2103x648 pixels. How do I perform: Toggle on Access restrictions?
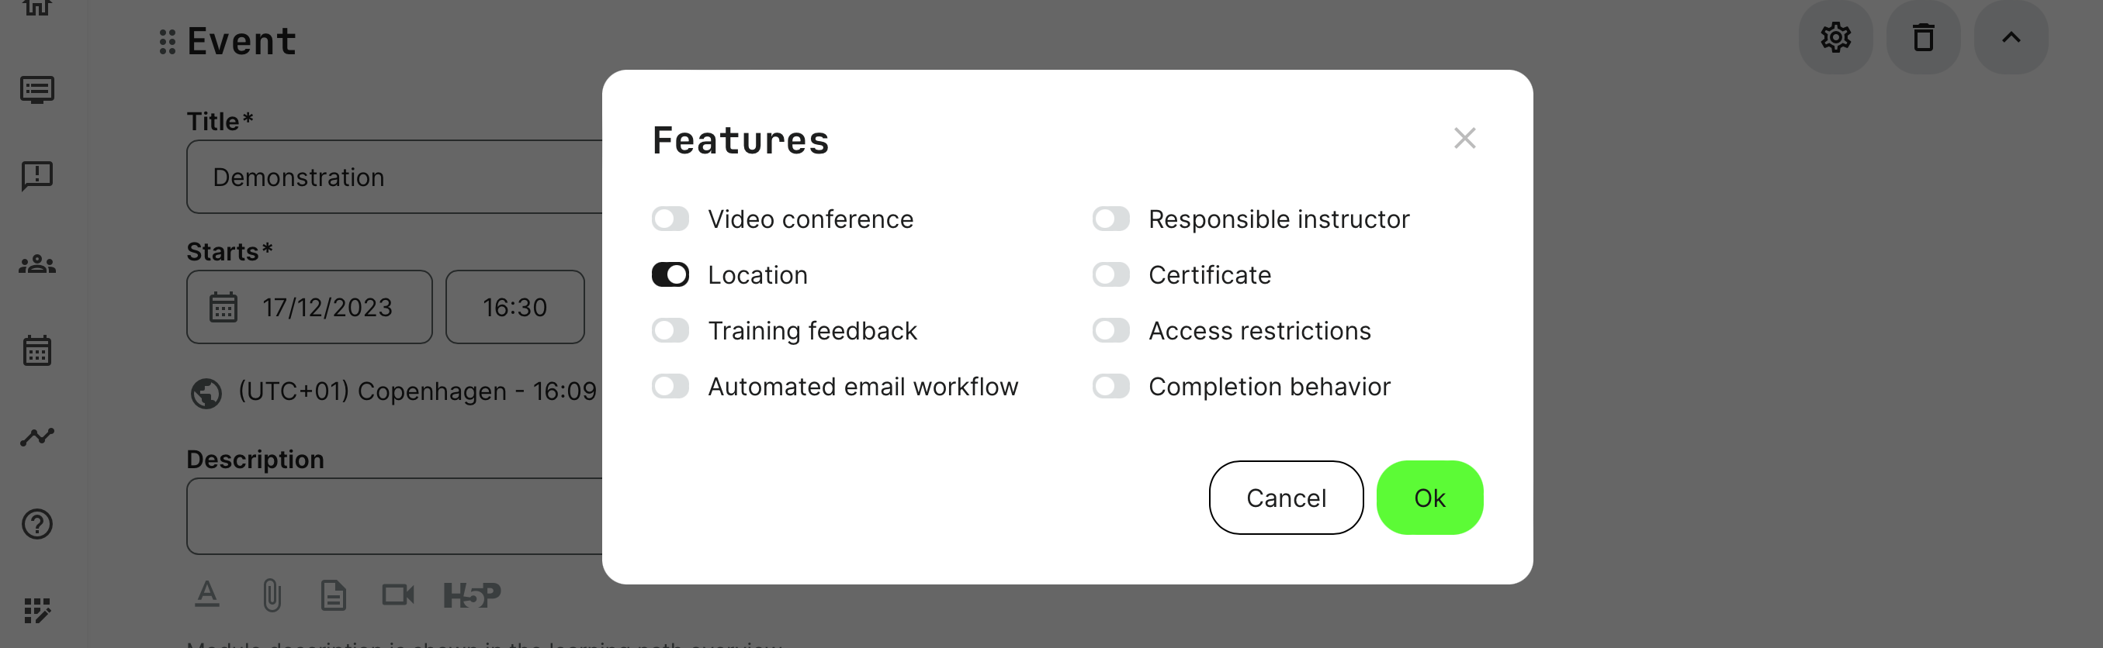pos(1110,331)
